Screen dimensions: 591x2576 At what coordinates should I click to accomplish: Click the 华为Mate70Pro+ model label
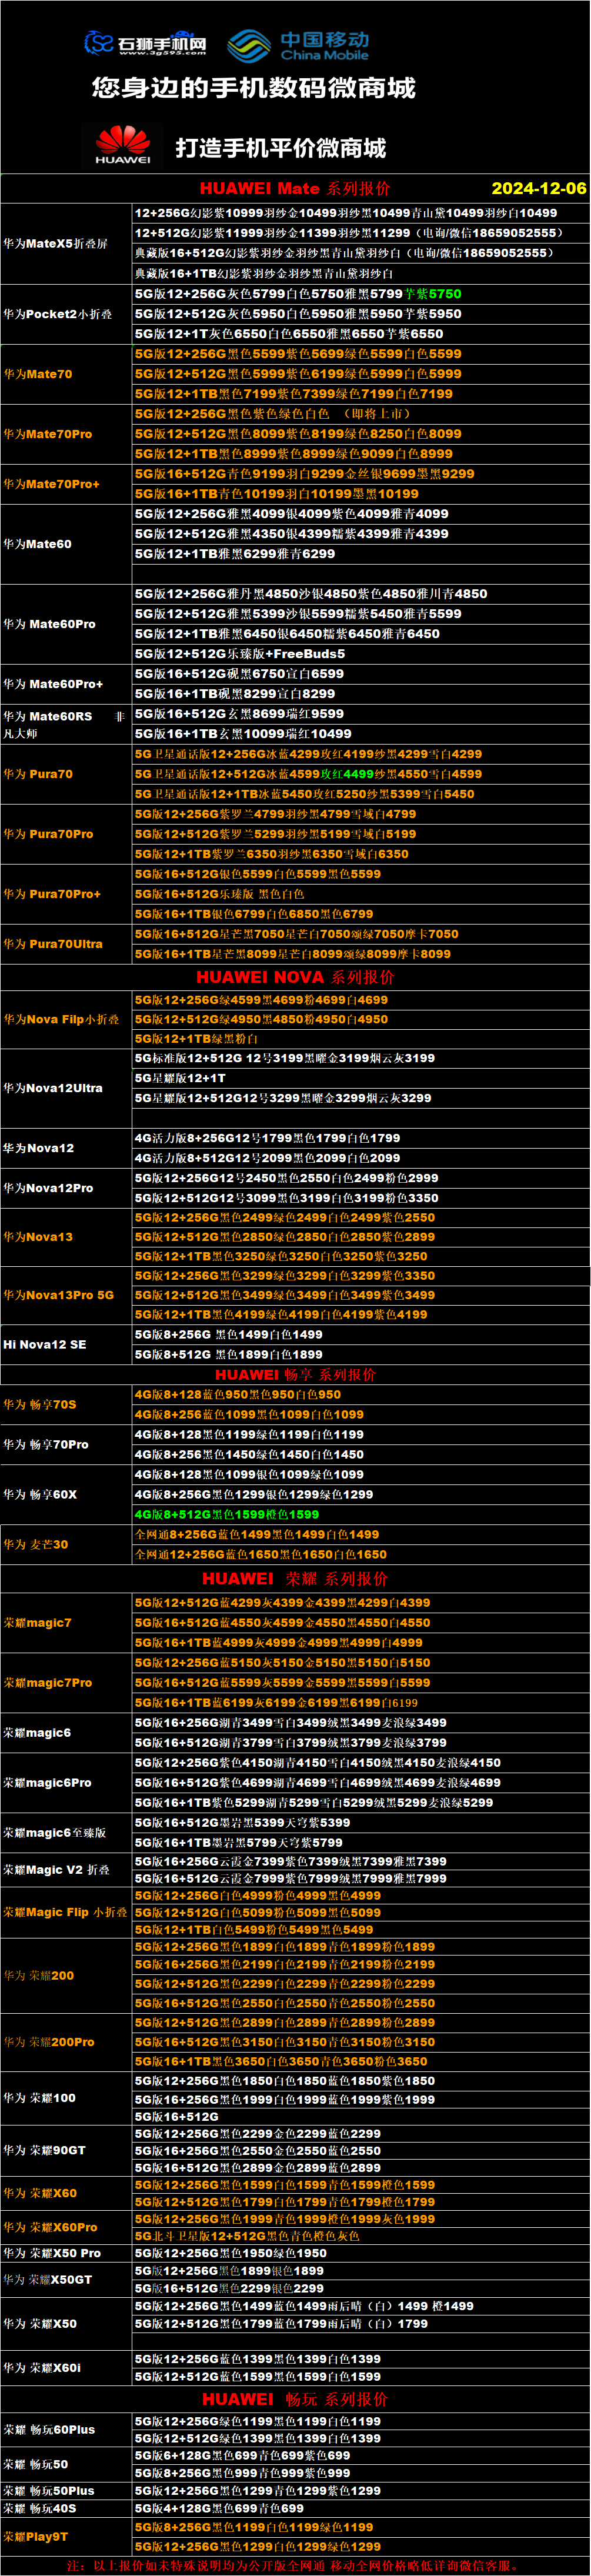tap(51, 484)
